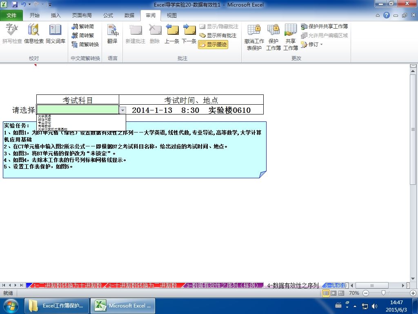Click the Windows Start button

point(11,306)
